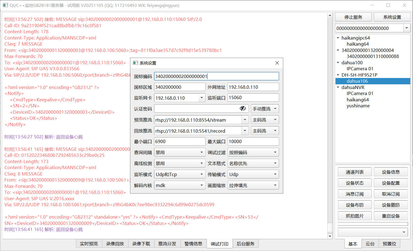Viewport: 413px width, 251px height.
Task: Click in the 认证密码 input field
Action: 201,108
